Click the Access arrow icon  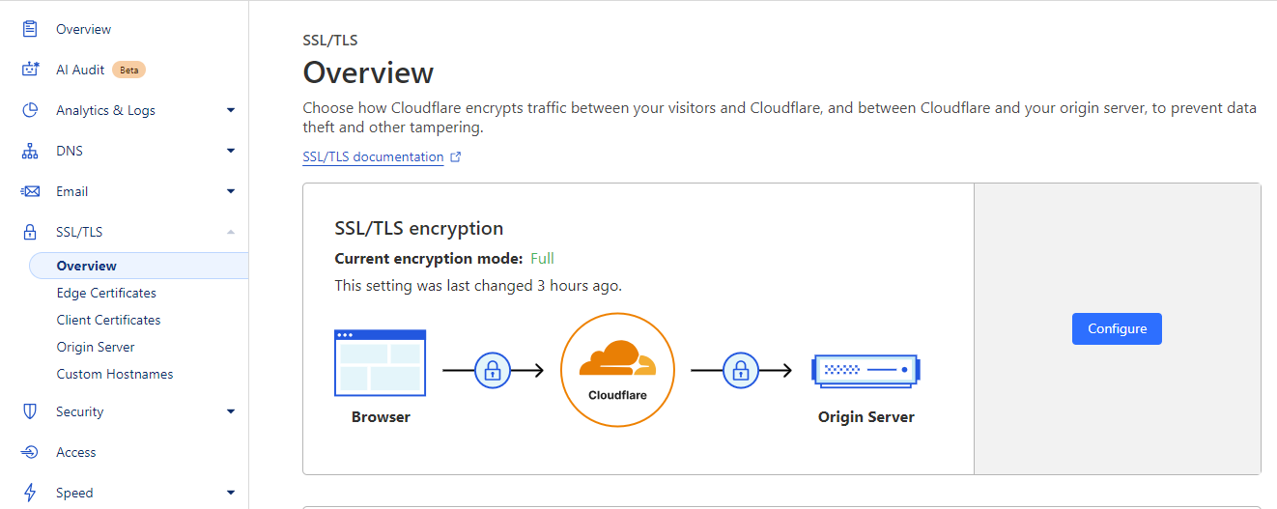(30, 452)
